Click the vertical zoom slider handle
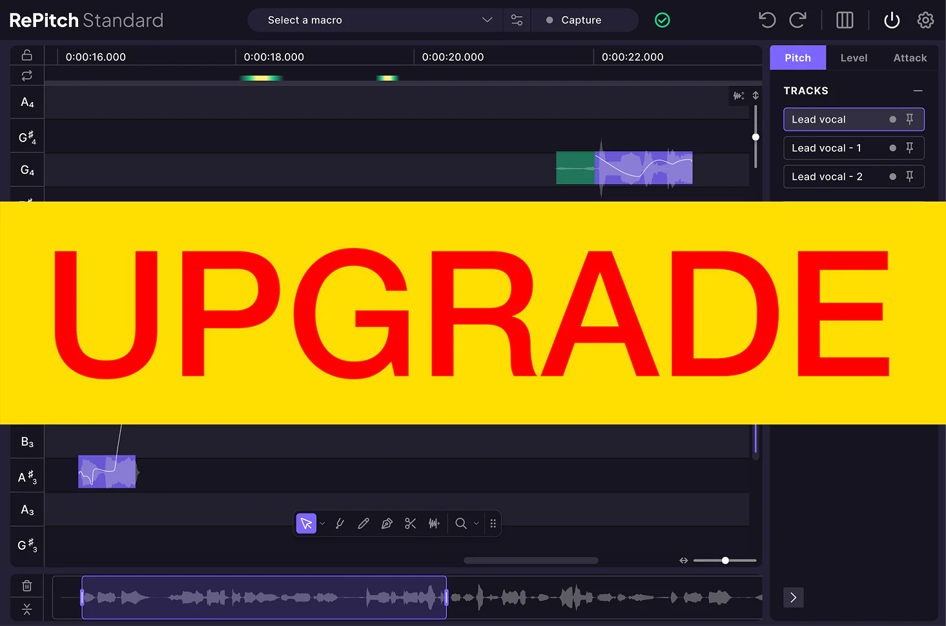This screenshot has width=946, height=626. (x=756, y=137)
